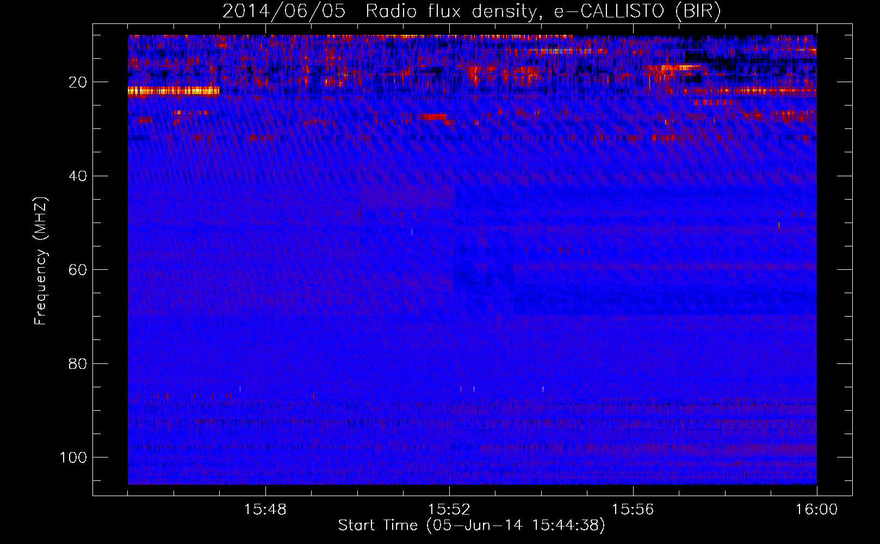Click the 'Frequency (MHZ)' axis label
Viewport: 880px width, 544px height.
click(x=41, y=261)
